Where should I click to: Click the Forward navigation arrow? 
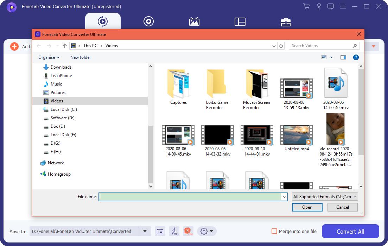(49, 46)
